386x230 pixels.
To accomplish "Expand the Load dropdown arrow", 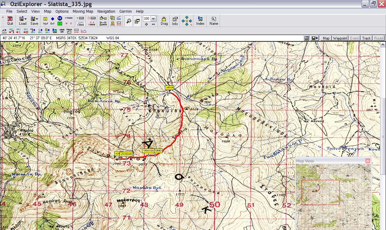I will tap(26, 19).
